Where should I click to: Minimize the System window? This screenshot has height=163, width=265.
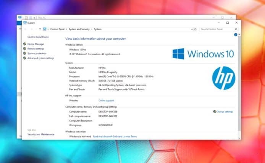pos(219,23)
